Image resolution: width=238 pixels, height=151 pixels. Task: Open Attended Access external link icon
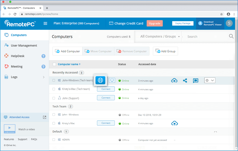[45, 117]
